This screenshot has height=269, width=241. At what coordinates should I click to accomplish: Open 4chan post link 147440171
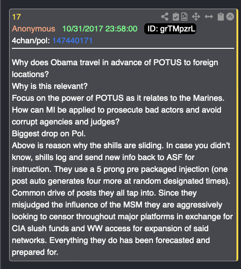tap(72, 41)
